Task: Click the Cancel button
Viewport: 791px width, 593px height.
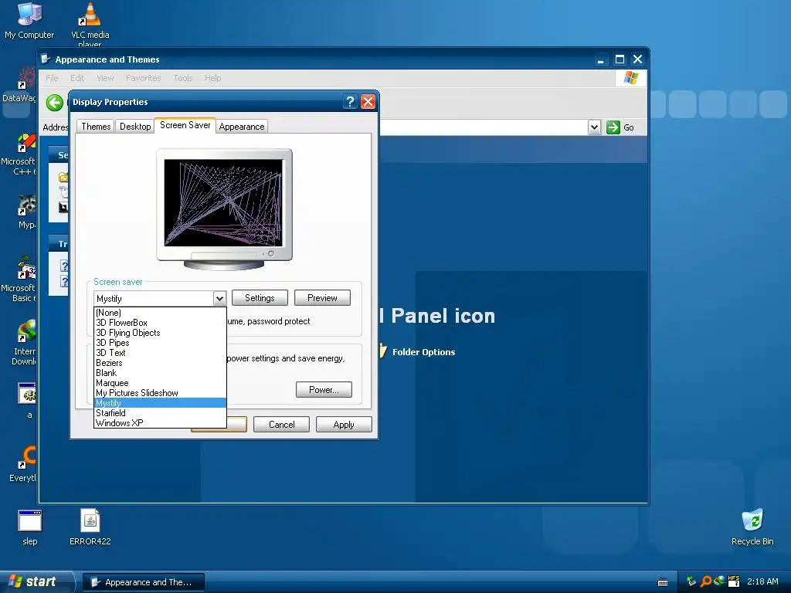Action: [x=281, y=425]
